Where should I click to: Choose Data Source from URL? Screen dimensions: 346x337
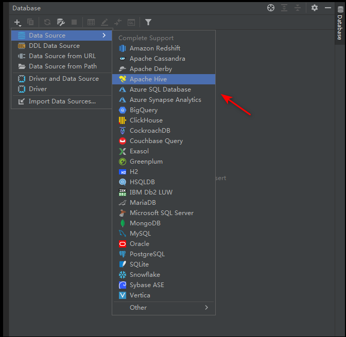point(62,56)
